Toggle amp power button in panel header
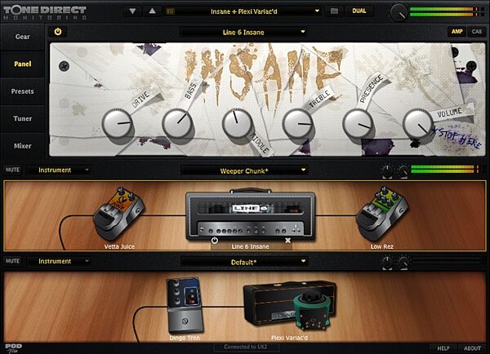490x354 pixels. (x=58, y=32)
